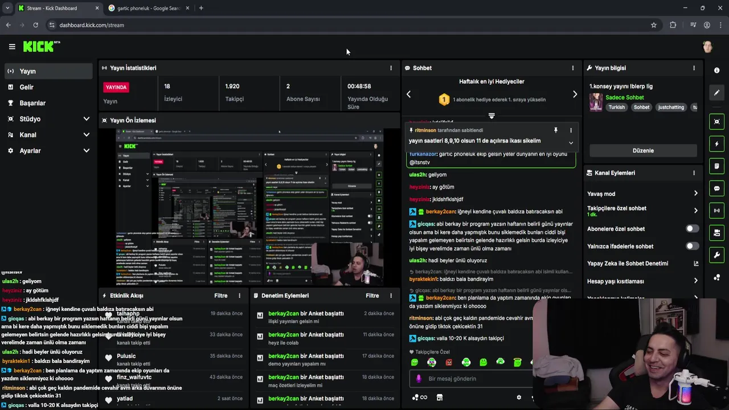The image size is (729, 410).
Task: Toggle the stream preview panel icon
Action: 716,121
